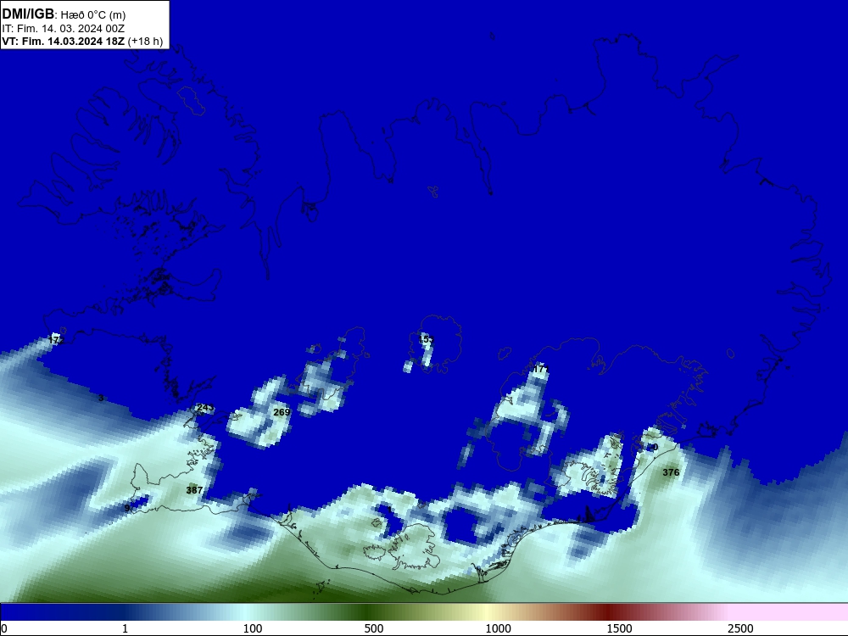The width and height of the screenshot is (848, 636).
Task: Select the 'VT: Fim. 14.03.2024 18Z' valid time
Action: [x=64, y=42]
